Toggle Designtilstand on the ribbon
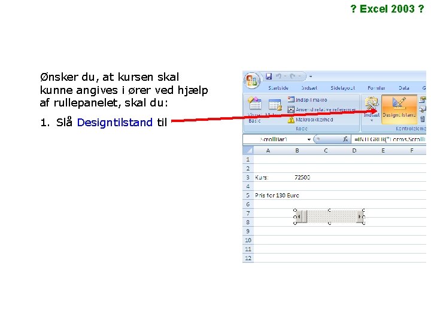431x323 pixels. point(399,109)
